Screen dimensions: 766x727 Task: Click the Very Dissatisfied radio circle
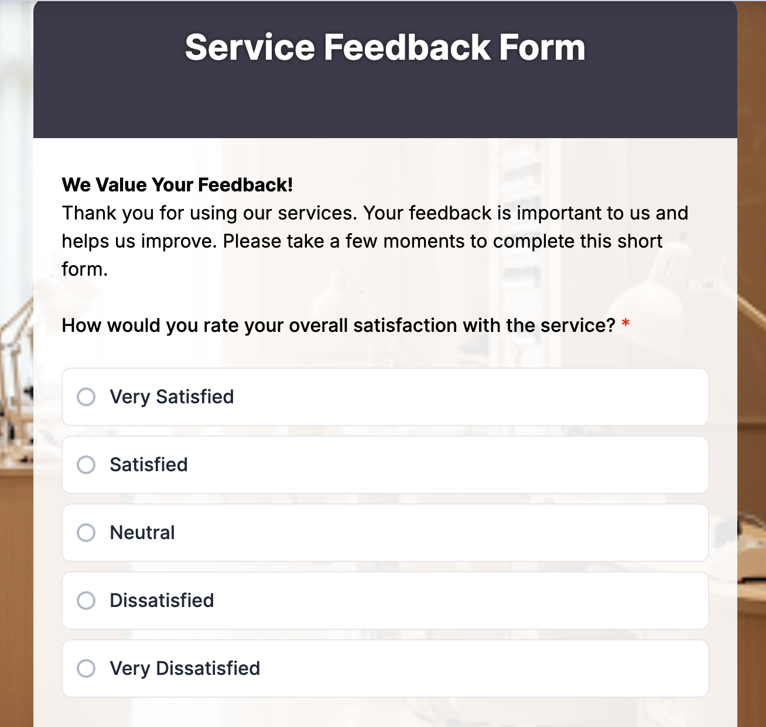(86, 668)
